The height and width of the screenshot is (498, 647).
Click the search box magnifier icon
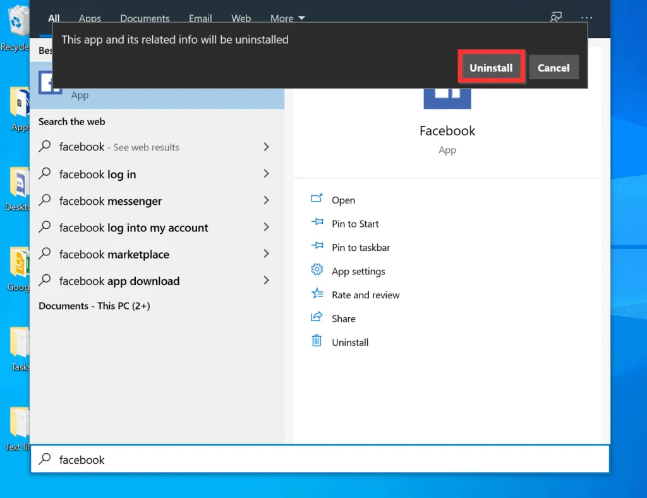45,459
